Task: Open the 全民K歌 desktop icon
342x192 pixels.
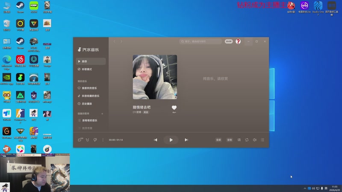Action: 291,7
